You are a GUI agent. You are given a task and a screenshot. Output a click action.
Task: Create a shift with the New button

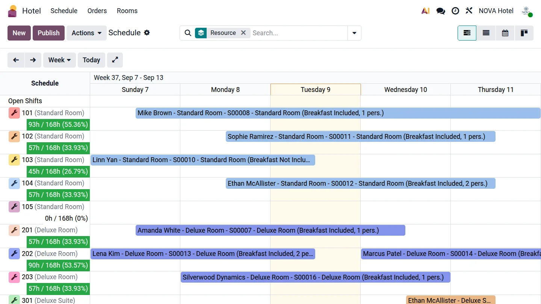[19, 33]
